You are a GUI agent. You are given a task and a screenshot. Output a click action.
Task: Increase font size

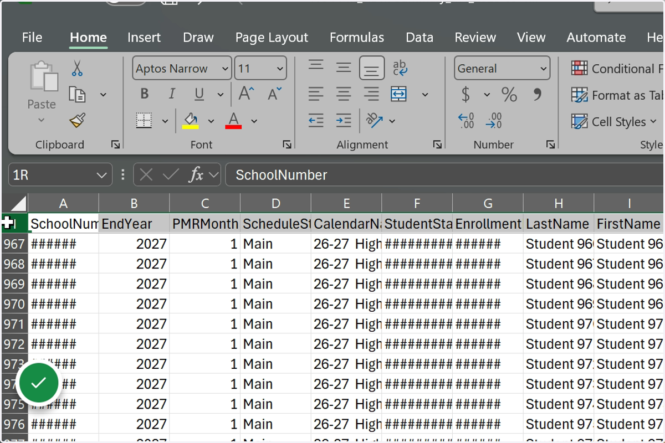pos(246,94)
